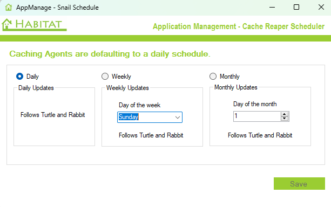Screen dimensions: 331x207
Task: Click the Day of the month number field
Action: pos(257,116)
